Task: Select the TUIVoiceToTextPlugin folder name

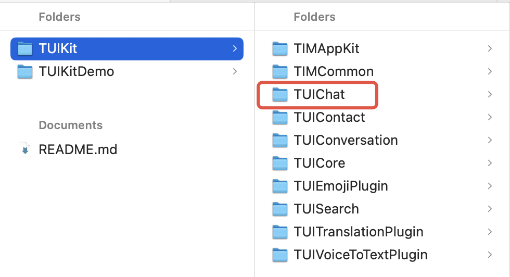Action: point(361,255)
